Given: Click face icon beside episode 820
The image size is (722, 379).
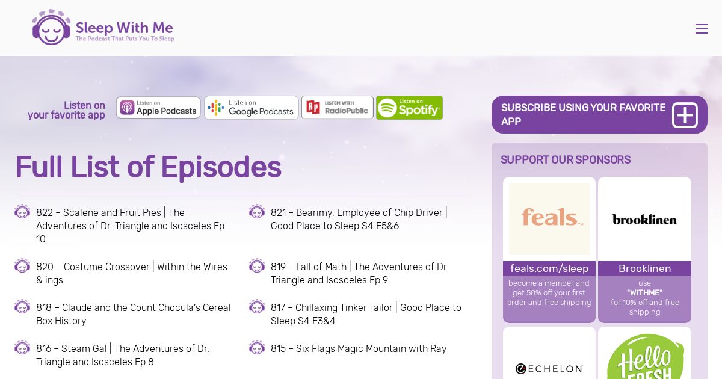Looking at the screenshot, I should coord(22,266).
